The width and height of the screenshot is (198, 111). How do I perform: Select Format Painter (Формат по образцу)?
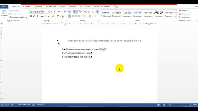[18, 17]
